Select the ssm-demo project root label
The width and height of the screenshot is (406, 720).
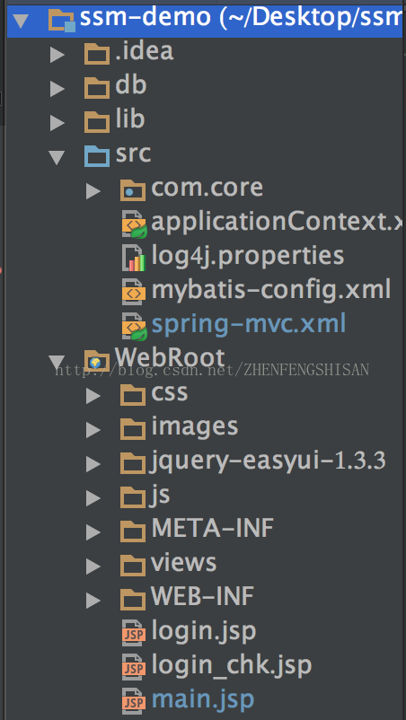tap(243, 18)
